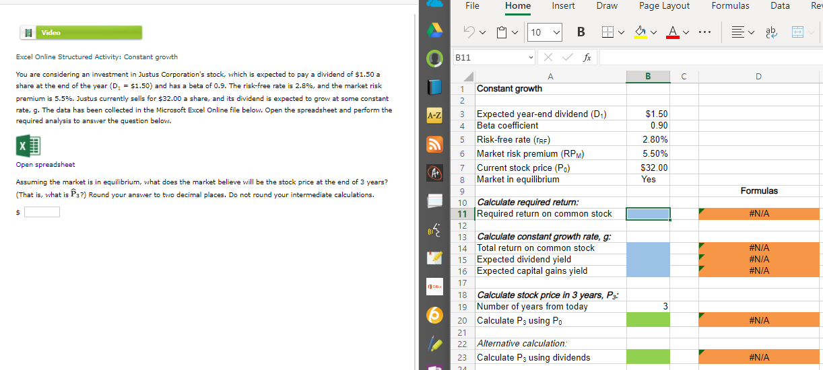This screenshot has width=823, height=370.
Task: Expand the Borders dropdown arrow
Action: 621,33
